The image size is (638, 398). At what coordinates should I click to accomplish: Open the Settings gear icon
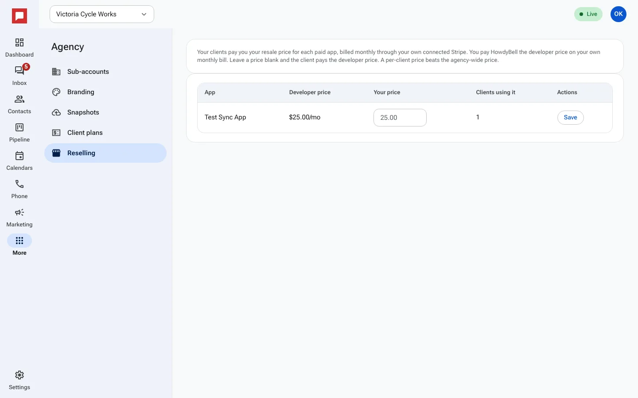(x=19, y=375)
